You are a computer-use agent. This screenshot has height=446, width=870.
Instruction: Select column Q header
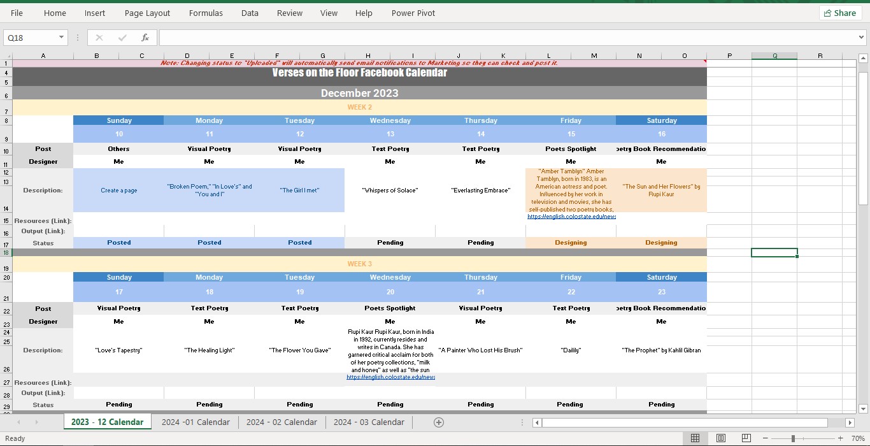[x=774, y=55]
